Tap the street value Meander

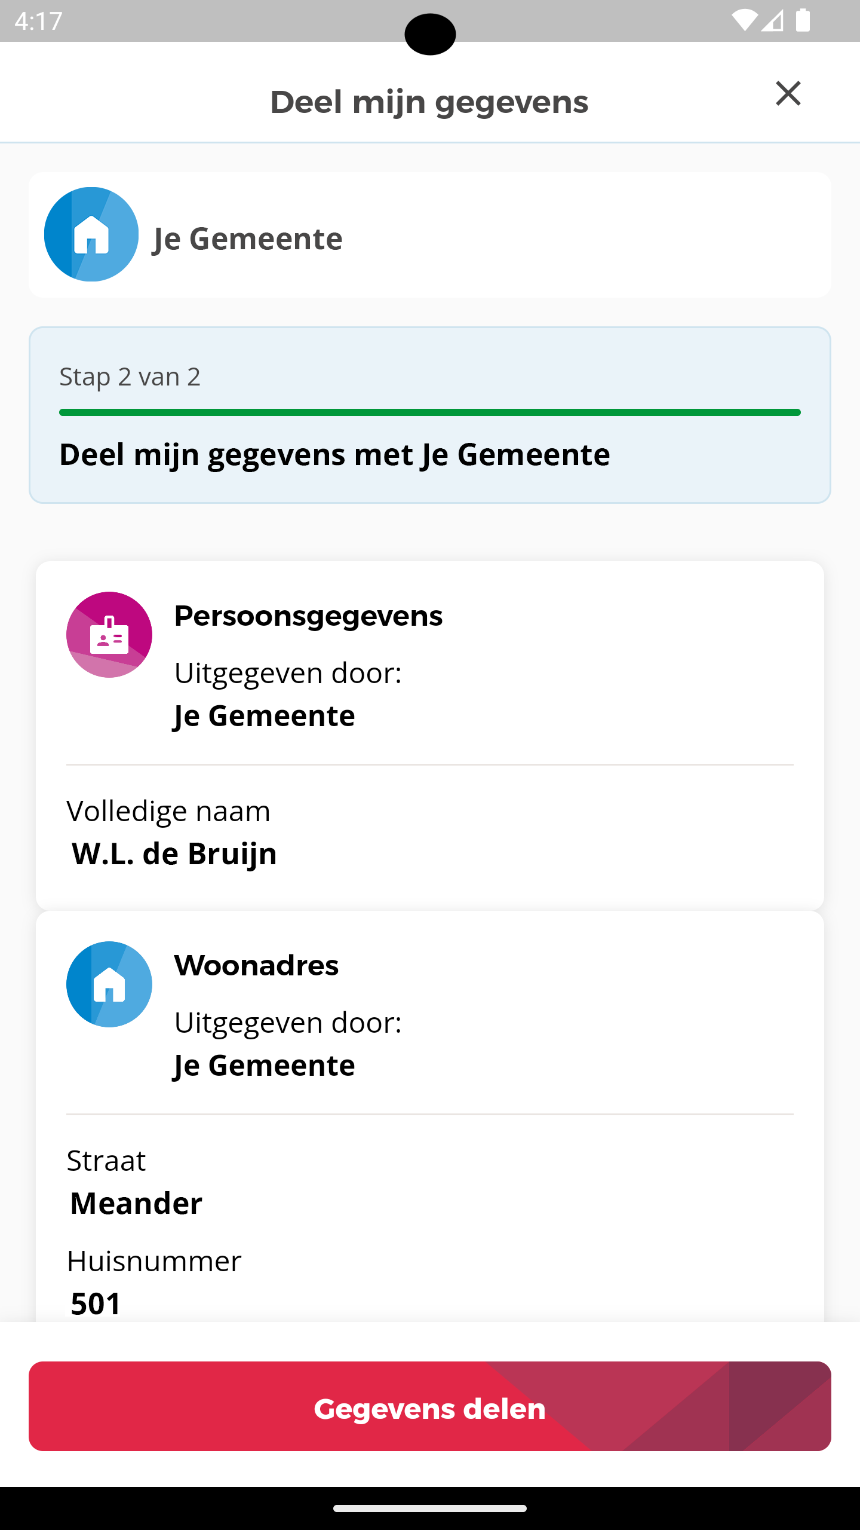pos(136,1203)
